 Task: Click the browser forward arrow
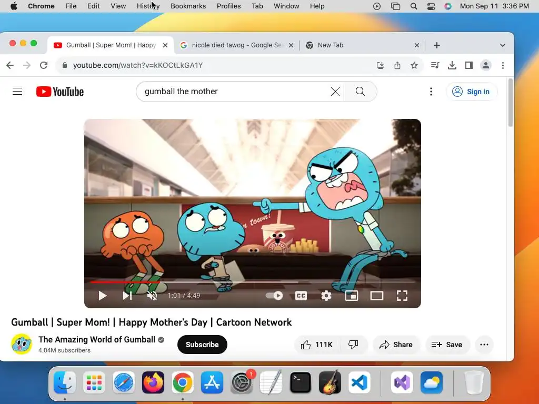(27, 65)
